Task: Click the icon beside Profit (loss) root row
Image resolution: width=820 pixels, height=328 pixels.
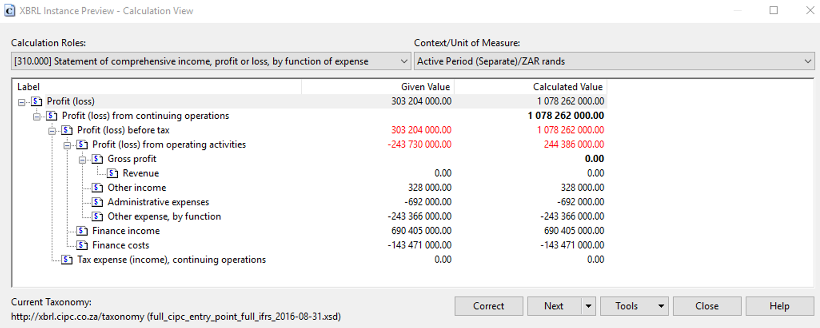Action: pos(36,101)
